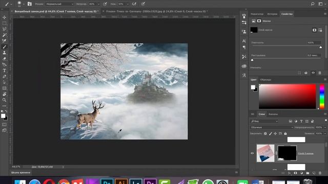The height and width of the screenshot is (184, 328).
Task: Select the Magic Wand tool
Action: click(x=4, y=35)
